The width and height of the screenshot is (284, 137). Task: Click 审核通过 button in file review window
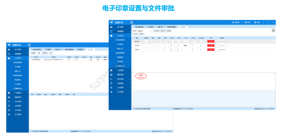[45, 53]
